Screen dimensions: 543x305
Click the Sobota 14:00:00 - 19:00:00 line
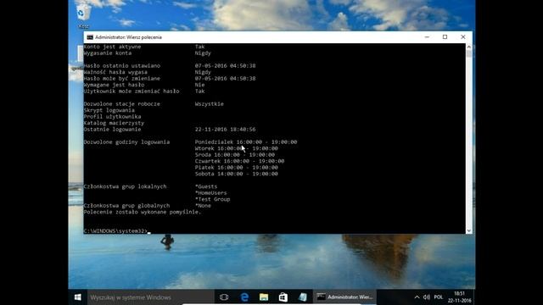[236, 174]
